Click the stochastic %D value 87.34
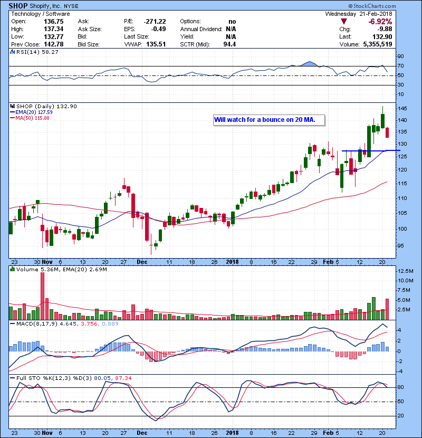The height and width of the screenshot is (438, 422). [x=123, y=378]
